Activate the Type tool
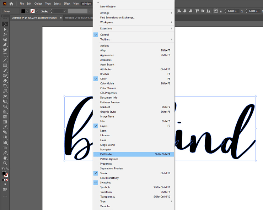263x210 pixels. pos(5,55)
